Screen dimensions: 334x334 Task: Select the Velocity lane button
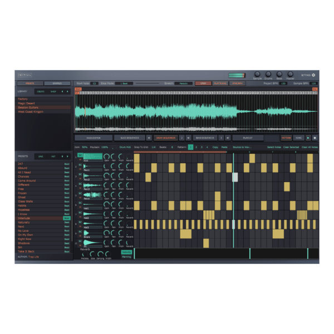pos(126,252)
